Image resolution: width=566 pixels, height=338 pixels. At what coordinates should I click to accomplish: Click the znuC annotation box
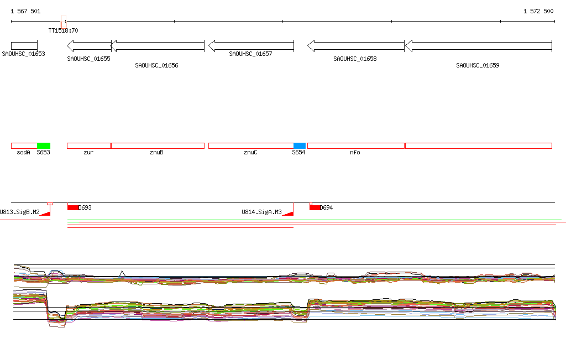(250, 145)
